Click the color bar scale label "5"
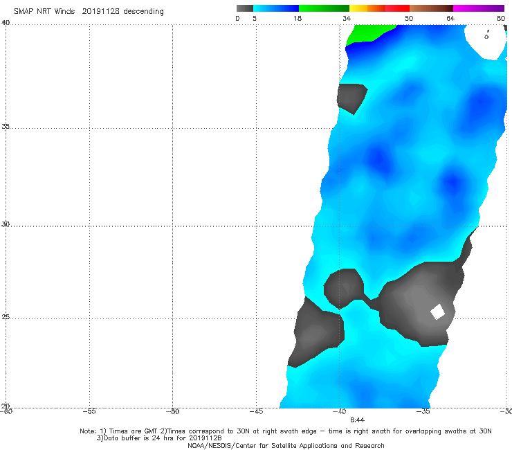 [255, 18]
